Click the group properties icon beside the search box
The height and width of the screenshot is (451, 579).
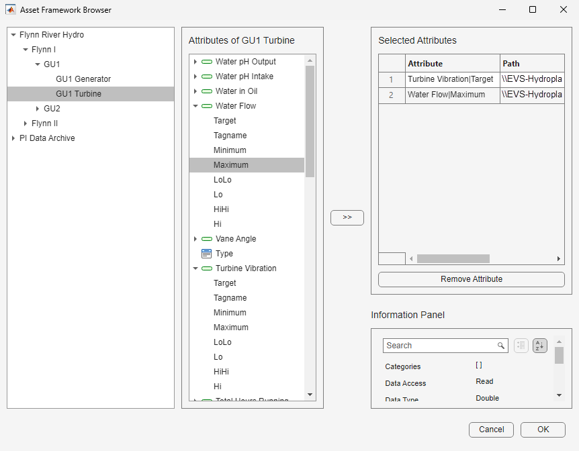tap(521, 345)
